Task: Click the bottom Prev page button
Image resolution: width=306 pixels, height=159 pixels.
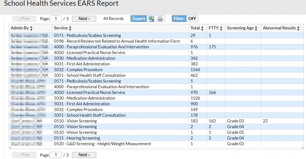Action: pyautogui.click(x=24, y=155)
